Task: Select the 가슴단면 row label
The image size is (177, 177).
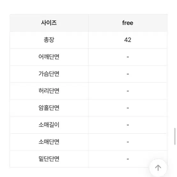Action: pyautogui.click(x=49, y=74)
